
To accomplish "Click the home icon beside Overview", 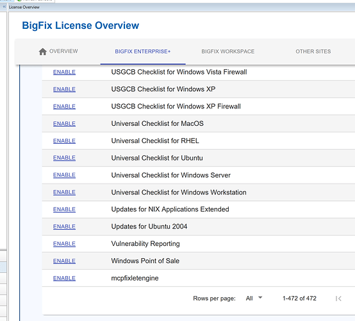I will pos(42,51).
